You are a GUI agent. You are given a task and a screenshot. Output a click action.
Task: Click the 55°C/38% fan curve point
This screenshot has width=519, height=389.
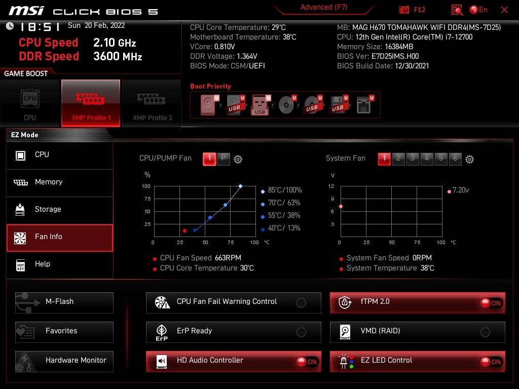tap(210, 218)
